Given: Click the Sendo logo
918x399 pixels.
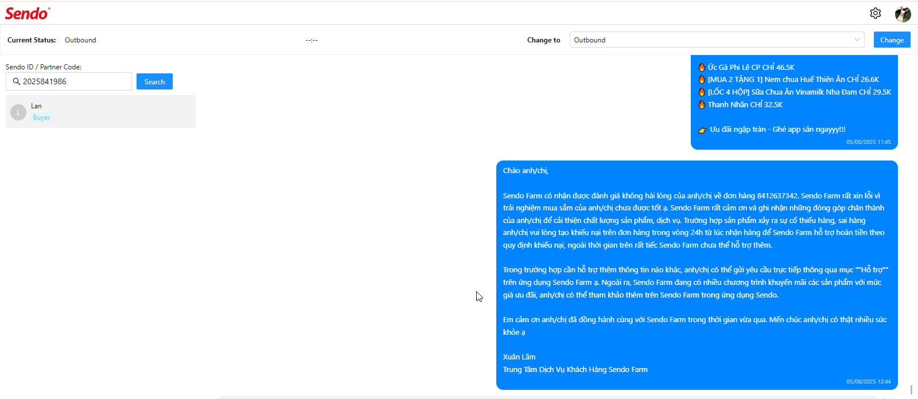Looking at the screenshot, I should [x=28, y=13].
